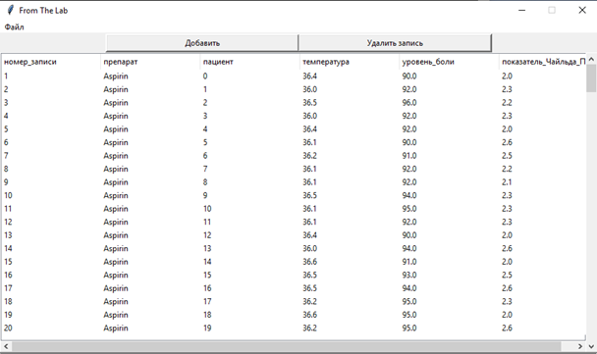Select the препарат column header
597x354 pixels.
click(x=151, y=62)
